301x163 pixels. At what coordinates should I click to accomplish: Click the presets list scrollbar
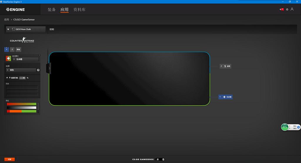(38, 107)
